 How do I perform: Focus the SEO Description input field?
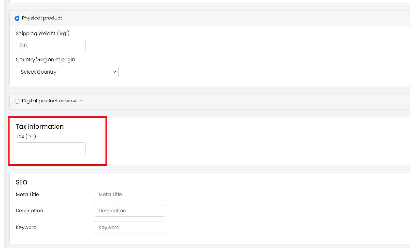click(129, 211)
